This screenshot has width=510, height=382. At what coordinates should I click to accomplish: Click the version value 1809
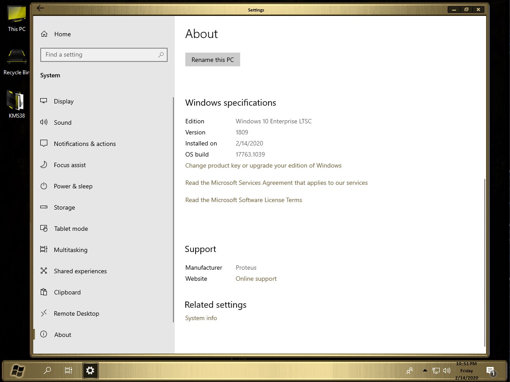click(242, 132)
